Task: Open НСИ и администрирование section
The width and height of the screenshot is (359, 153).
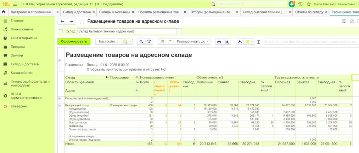Action: point(26,96)
